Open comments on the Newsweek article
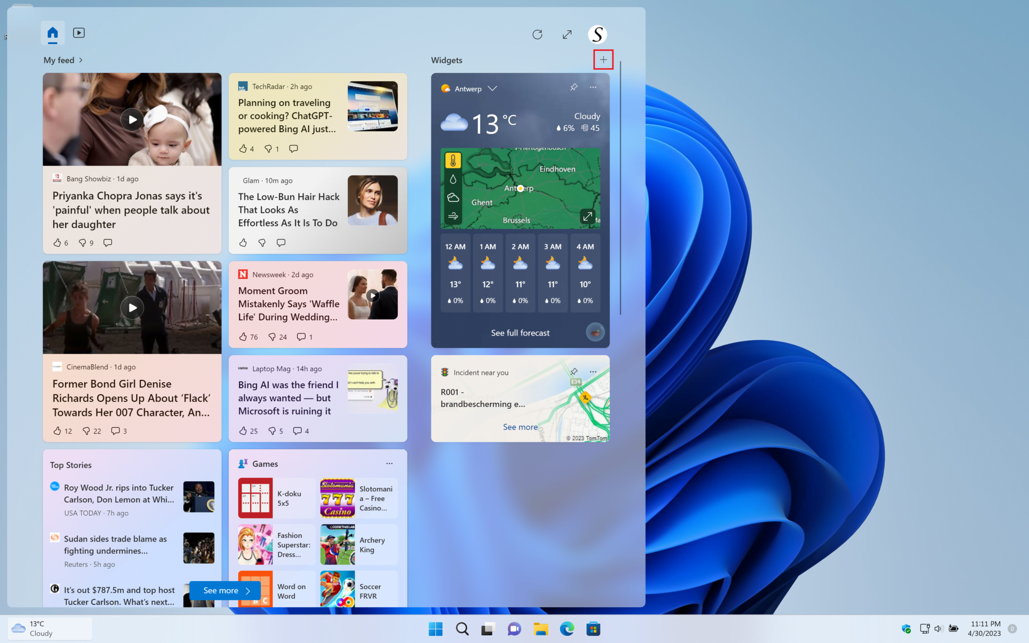1029x643 pixels. point(301,337)
